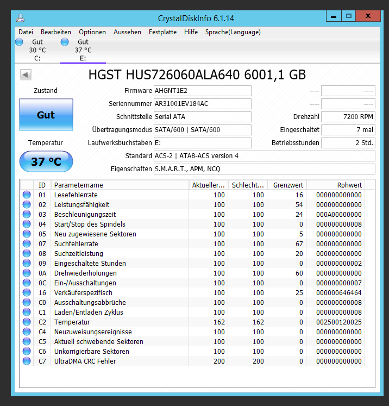
Task: Click the Laufwerksbuchstaben E: field
Action: (x=203, y=142)
